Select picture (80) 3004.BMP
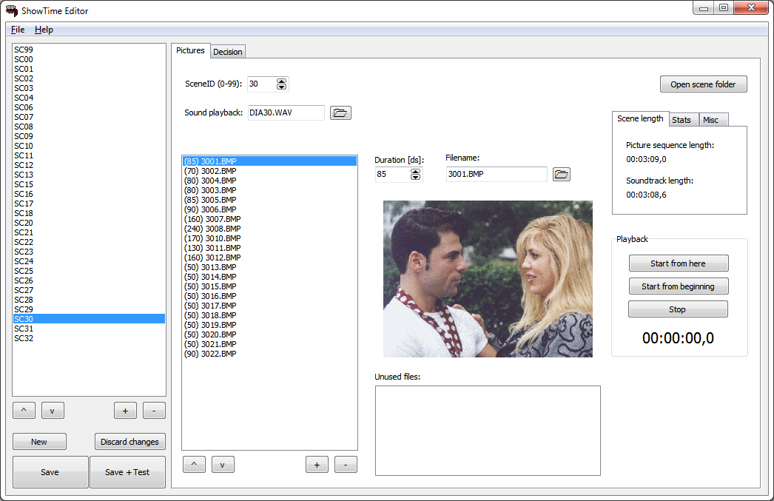The width and height of the screenshot is (774, 501). [269, 181]
